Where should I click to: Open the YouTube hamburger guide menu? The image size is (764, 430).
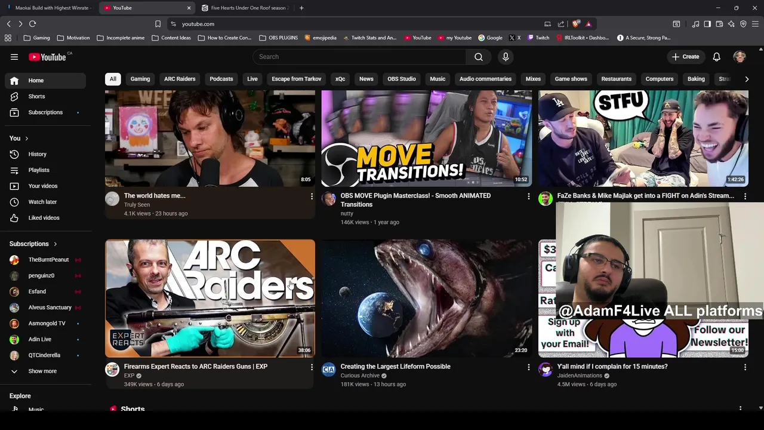pyautogui.click(x=14, y=57)
